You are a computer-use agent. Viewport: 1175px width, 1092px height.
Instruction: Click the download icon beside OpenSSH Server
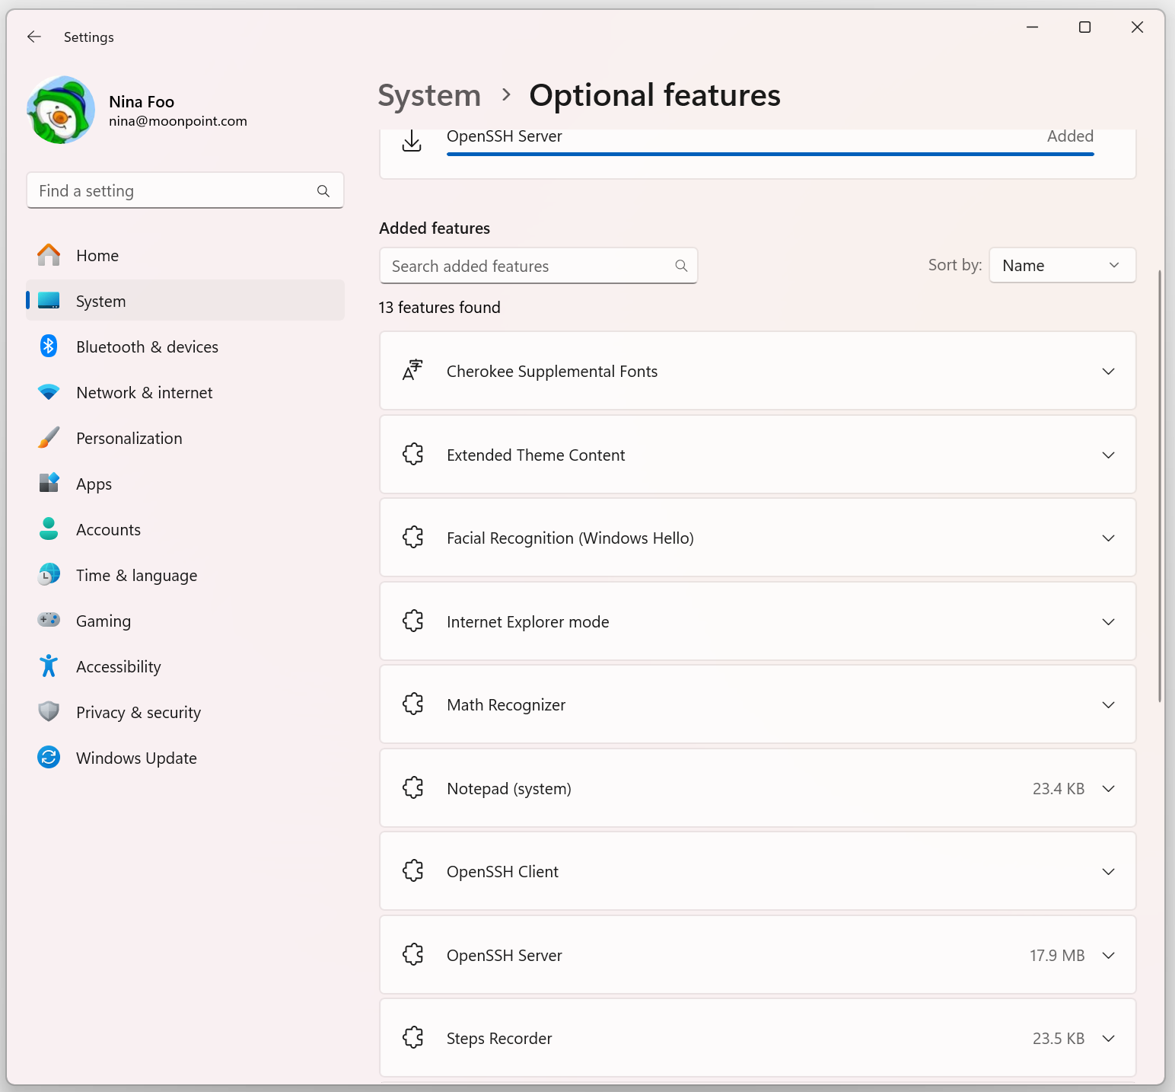pyautogui.click(x=412, y=141)
